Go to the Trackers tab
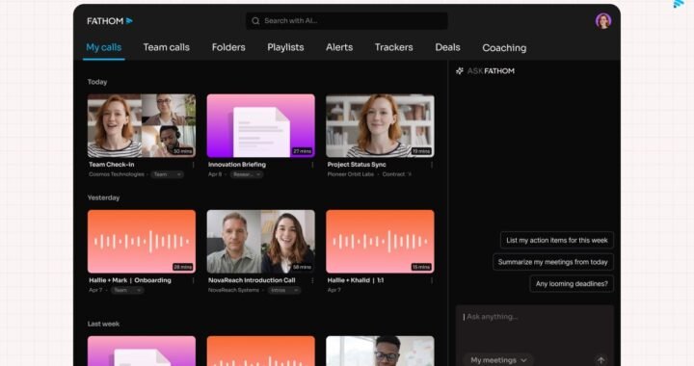The height and width of the screenshot is (366, 694). (394, 47)
